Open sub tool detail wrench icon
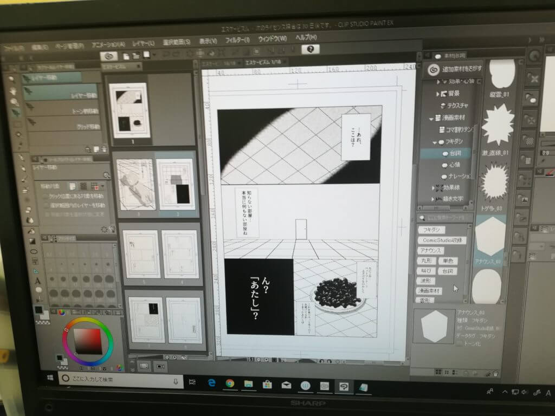555x416 pixels. pos(113,229)
